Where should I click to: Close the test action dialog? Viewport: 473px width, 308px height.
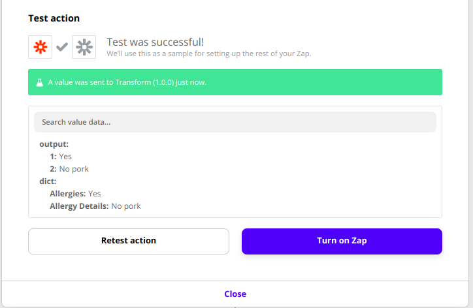coord(235,294)
